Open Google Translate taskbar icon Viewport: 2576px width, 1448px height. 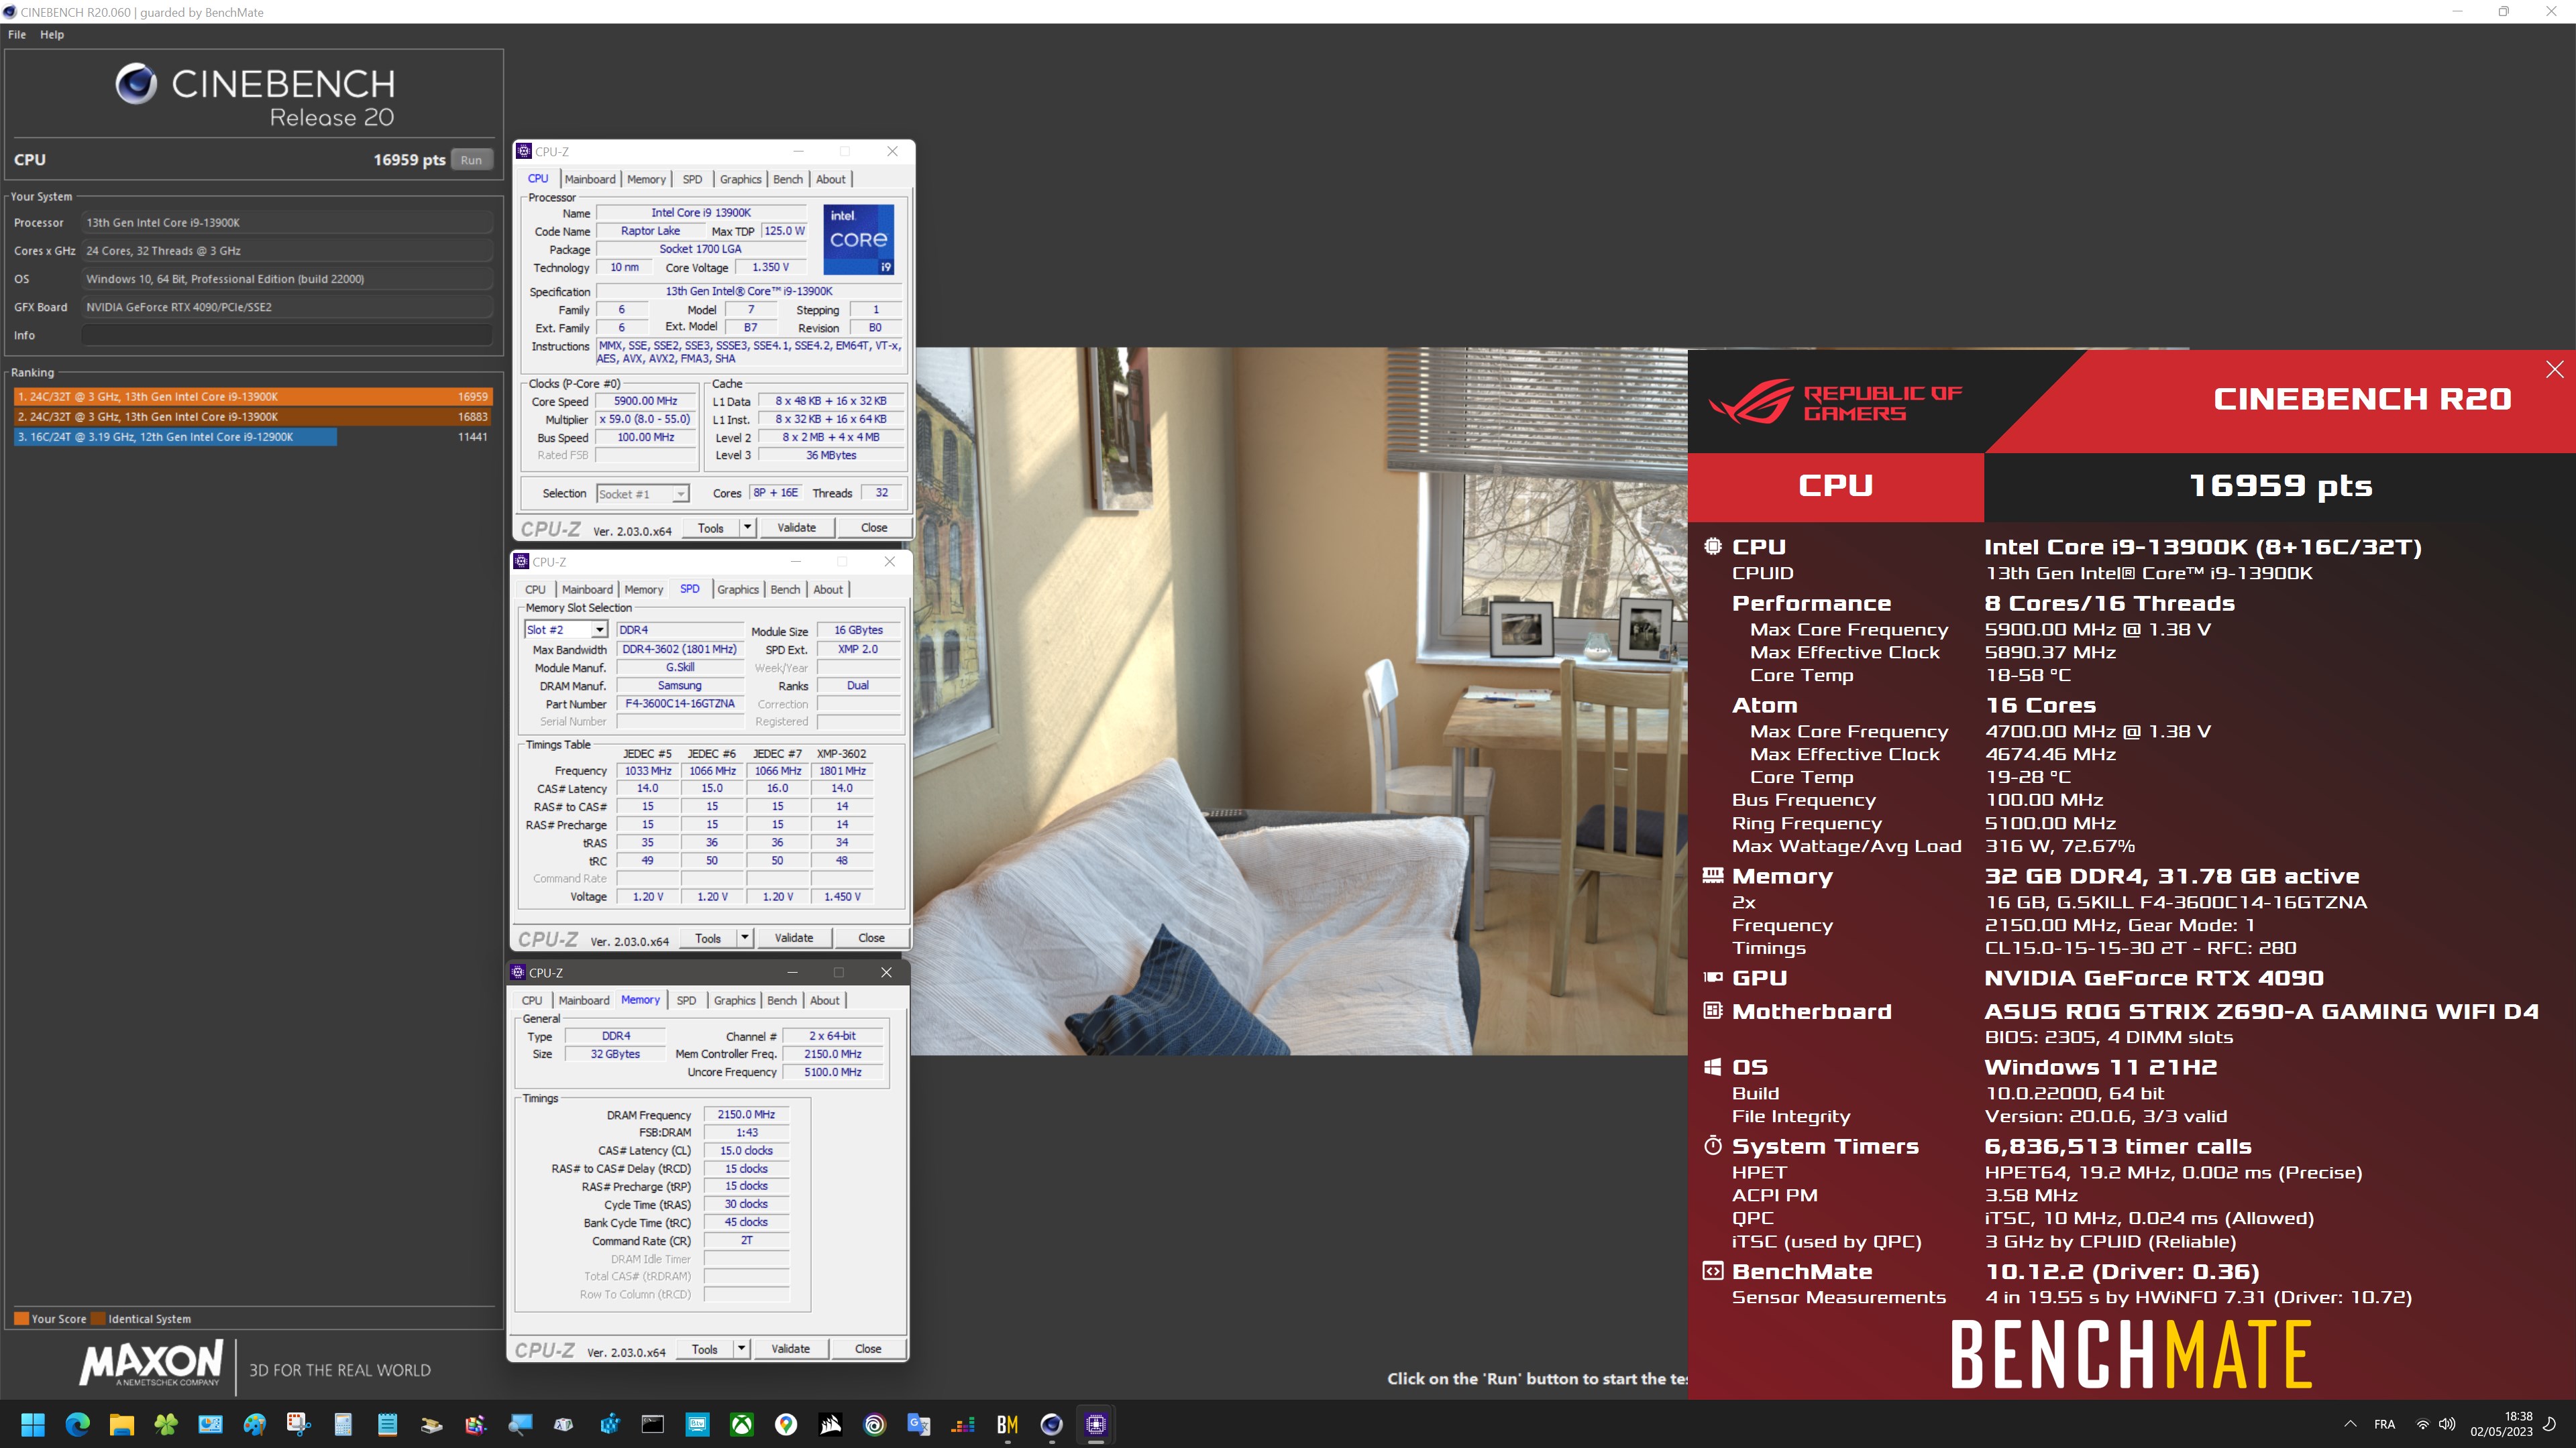coord(919,1424)
